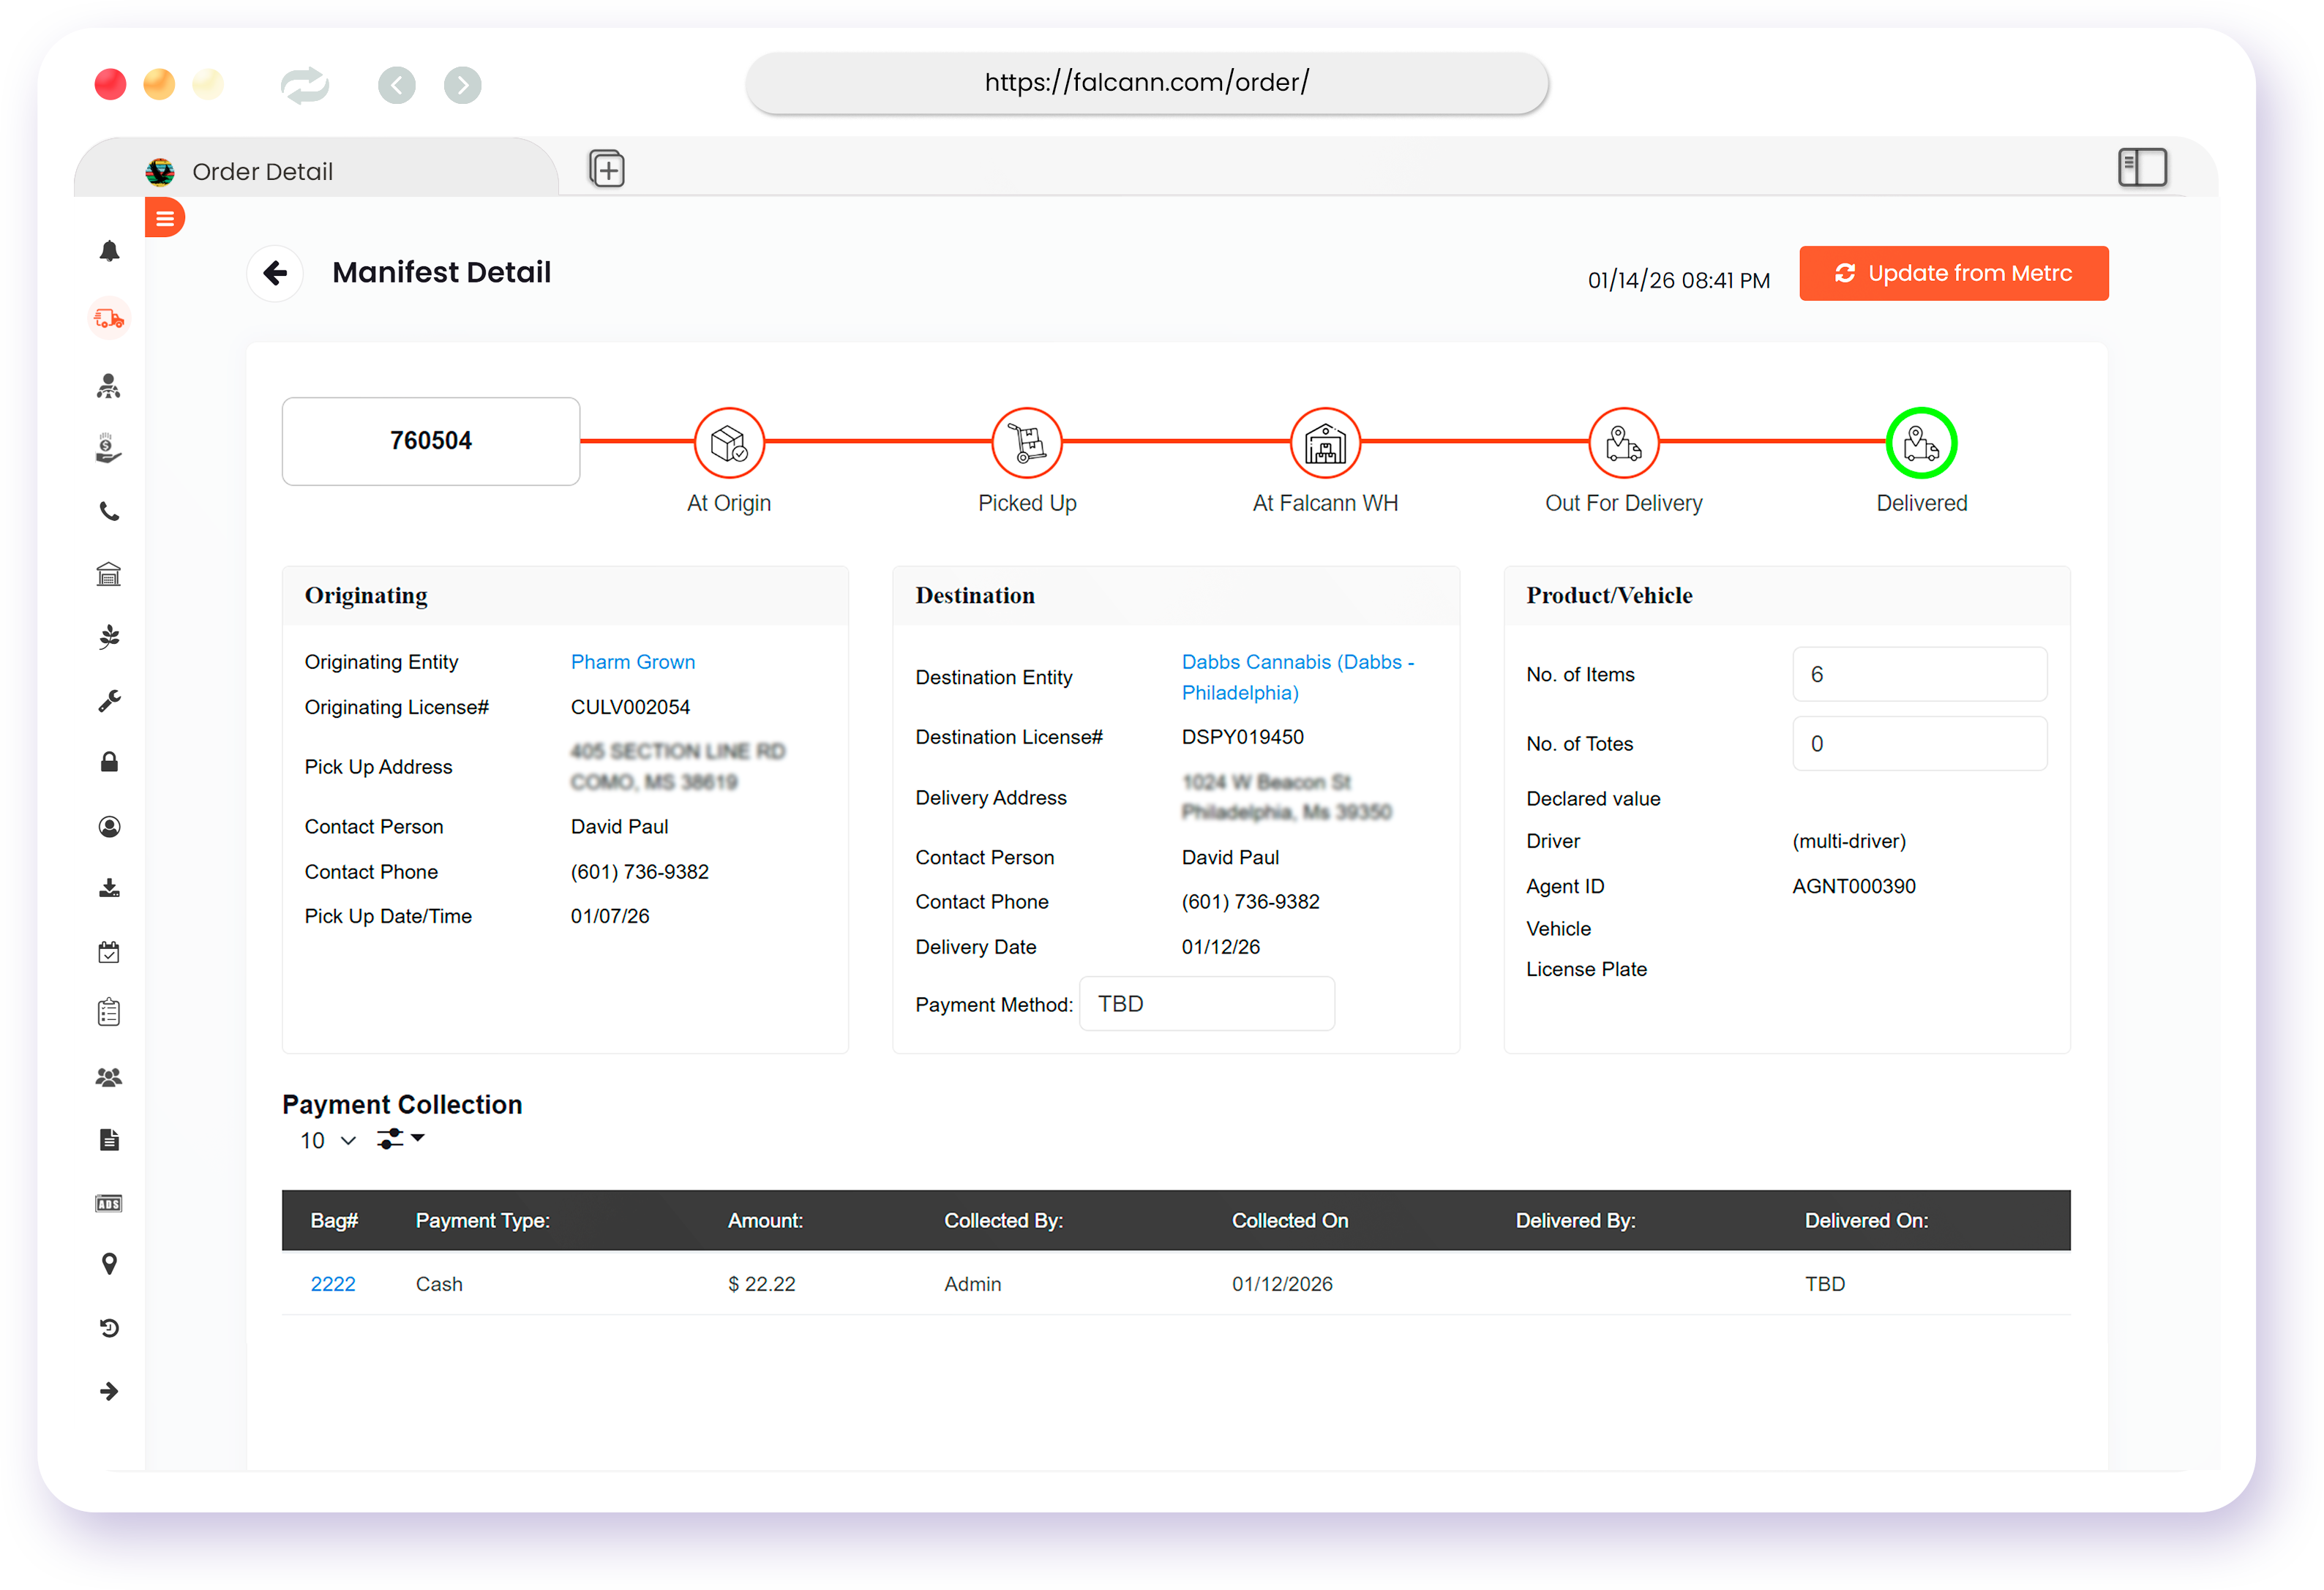Open the delivery truck sidebar icon

(109, 319)
